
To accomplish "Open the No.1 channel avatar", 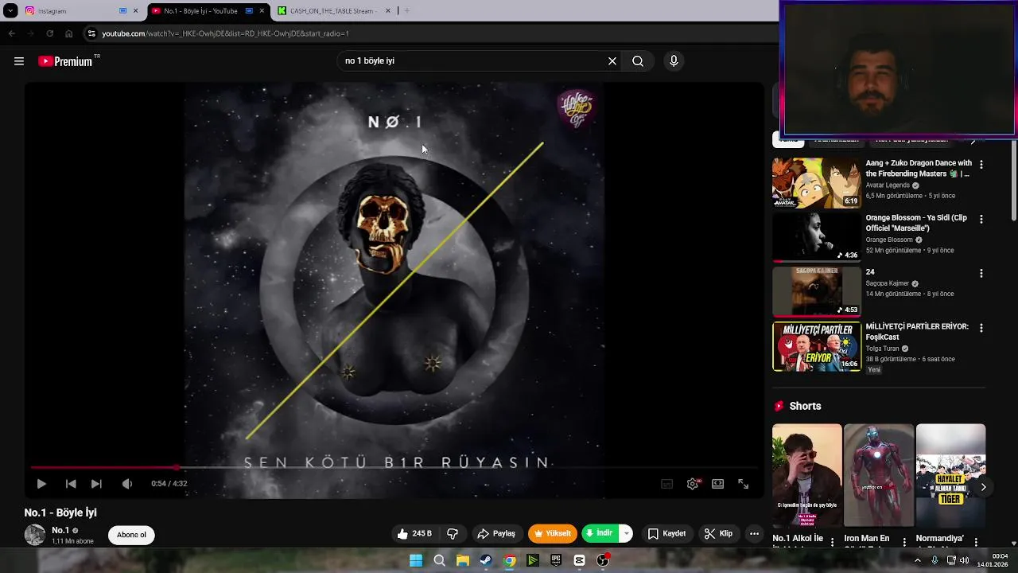I will click(x=35, y=535).
